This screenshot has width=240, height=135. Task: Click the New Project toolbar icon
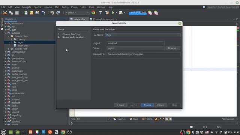[x=31, y=13]
